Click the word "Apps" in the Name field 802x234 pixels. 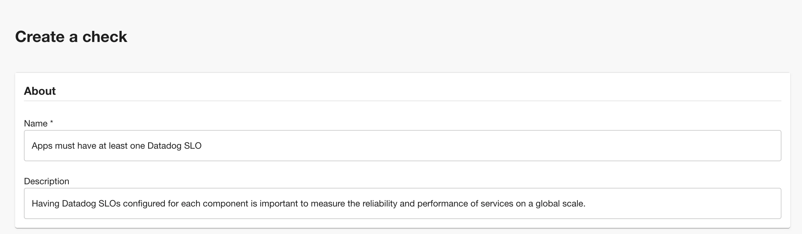42,145
